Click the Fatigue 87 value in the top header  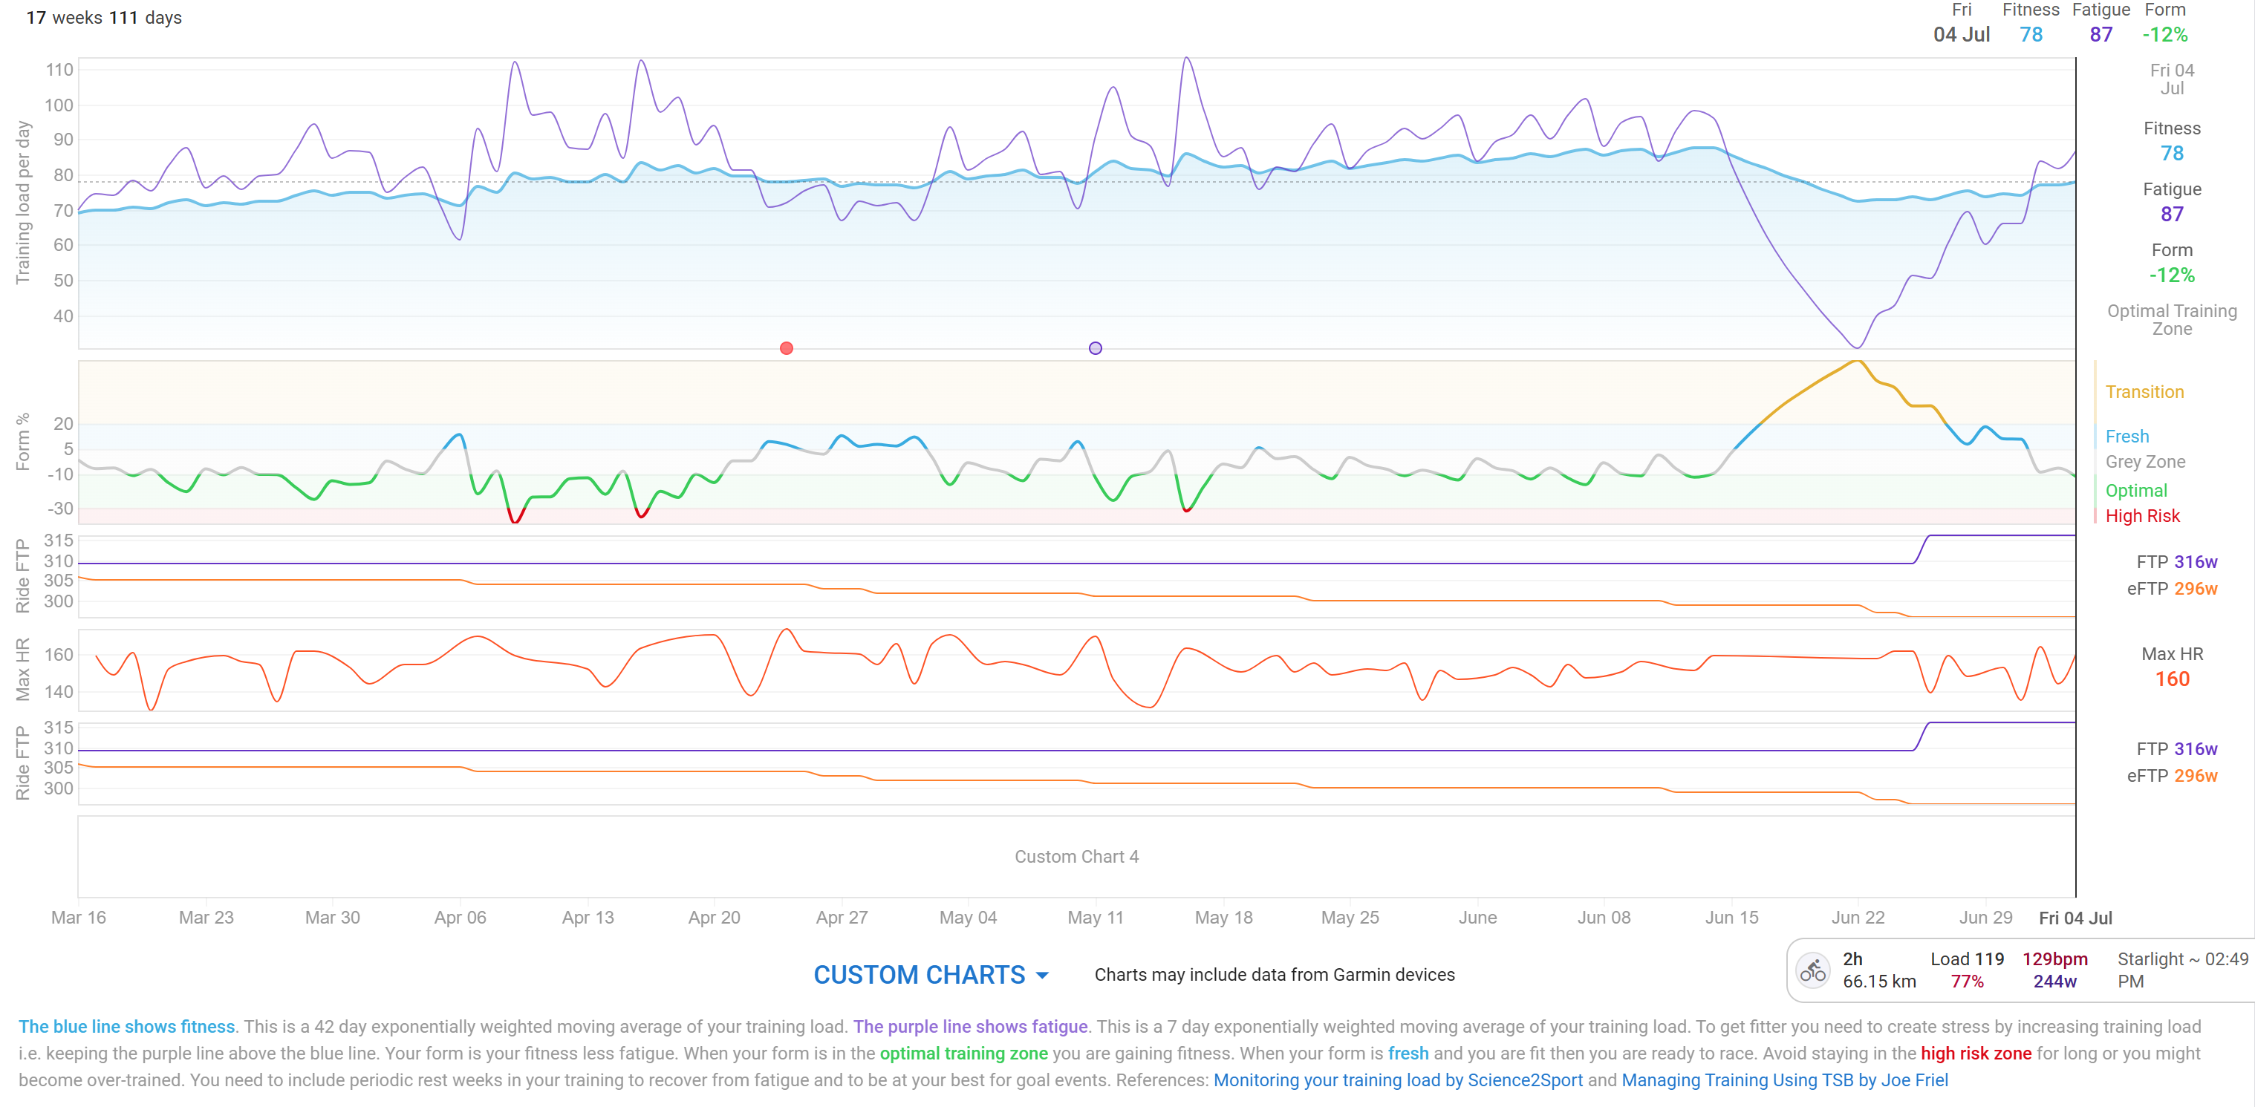[2100, 35]
